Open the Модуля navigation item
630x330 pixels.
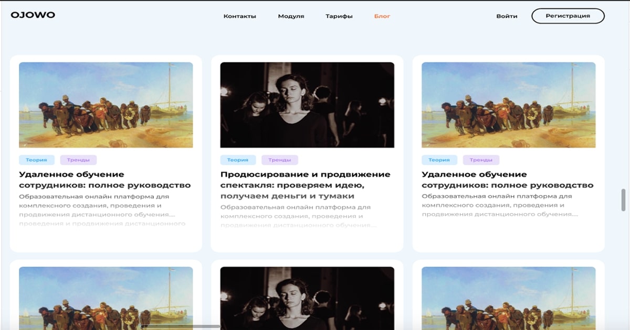(290, 16)
